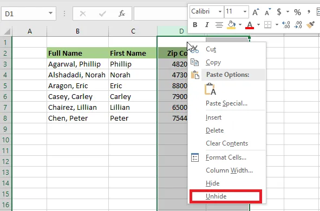Click zip code cell starting 4820
This screenshot has width=320, height=211.
click(173, 64)
